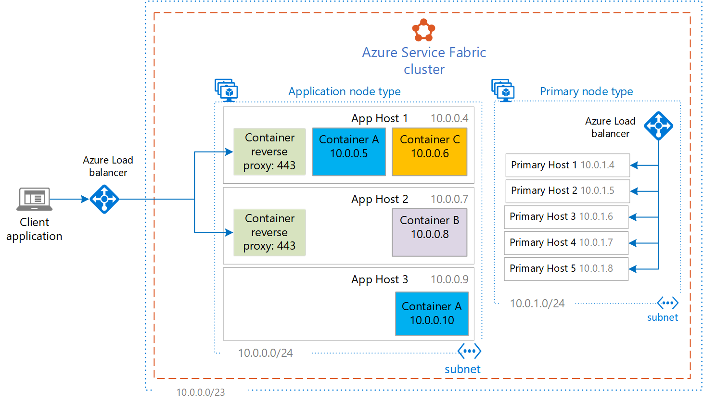
Task: Click the 10.0.0.4 address of App Host 1
Action: 449,118
